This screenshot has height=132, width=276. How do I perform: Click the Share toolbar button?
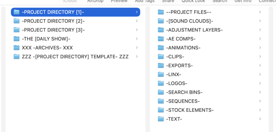168,1
